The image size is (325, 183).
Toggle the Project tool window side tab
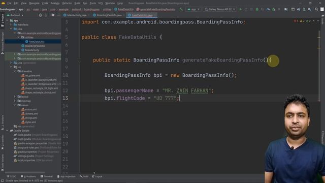[2, 20]
